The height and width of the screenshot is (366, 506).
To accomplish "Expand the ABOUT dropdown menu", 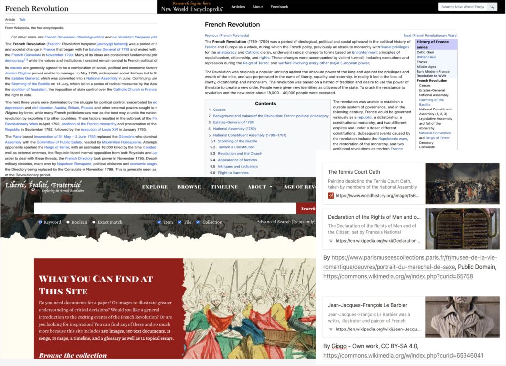I will coord(260,187).
